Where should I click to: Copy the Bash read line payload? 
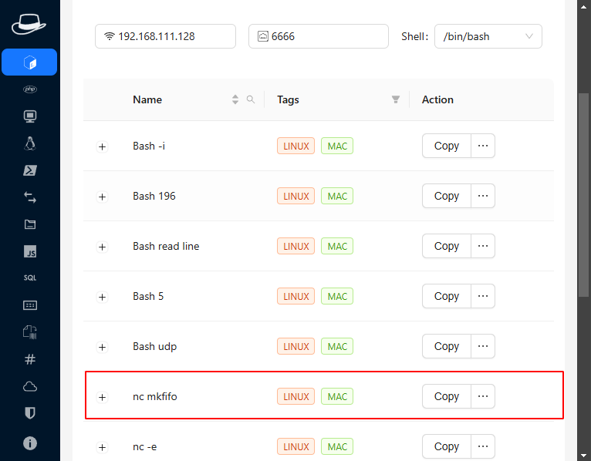point(446,246)
